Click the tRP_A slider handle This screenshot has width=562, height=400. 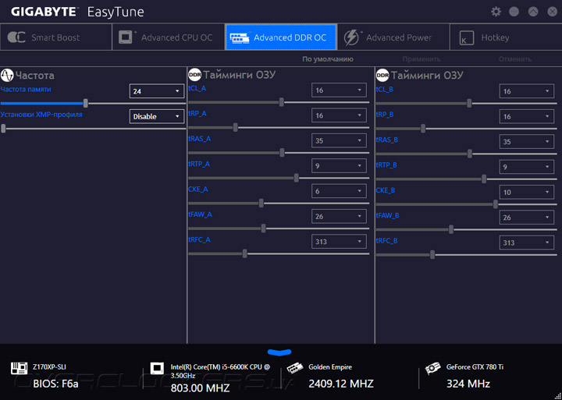[x=236, y=127]
